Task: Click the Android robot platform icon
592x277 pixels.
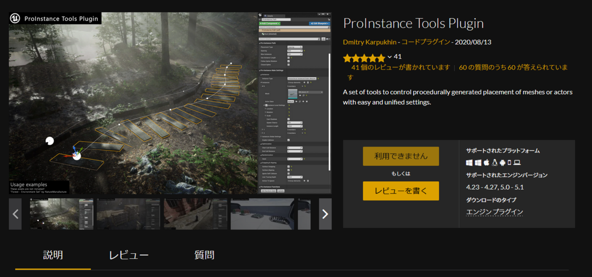Action: [502, 162]
